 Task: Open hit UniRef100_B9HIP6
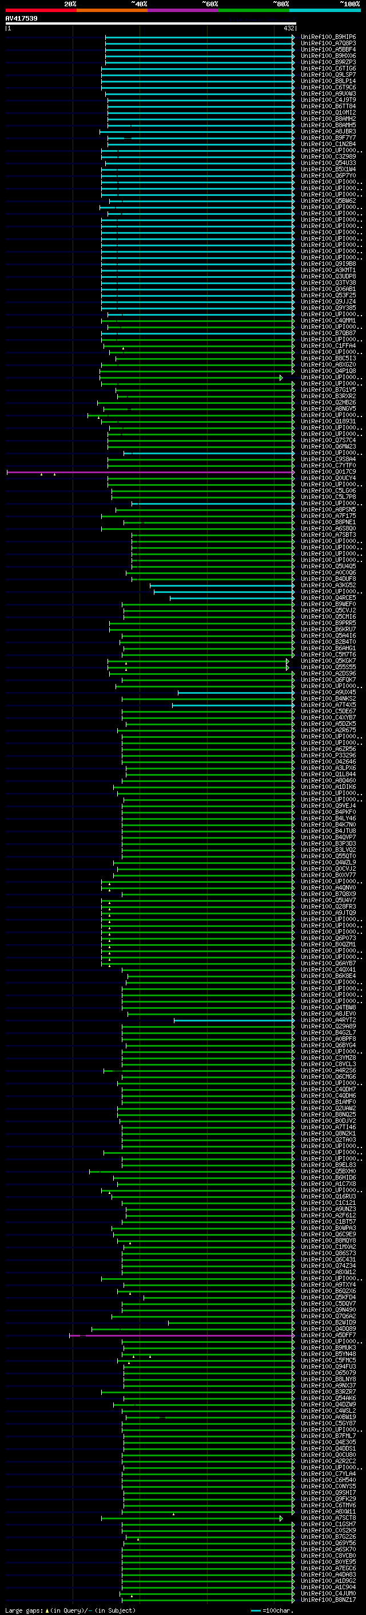(x=328, y=37)
